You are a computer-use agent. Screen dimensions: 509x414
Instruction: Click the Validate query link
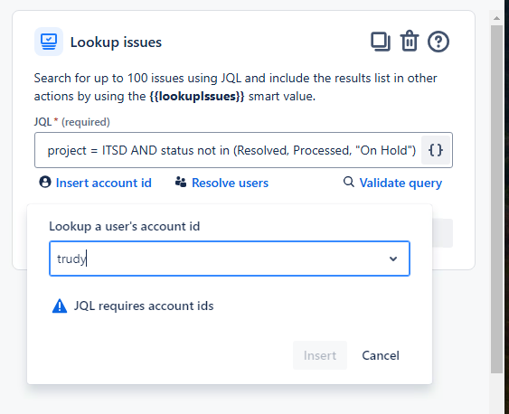pos(401,183)
